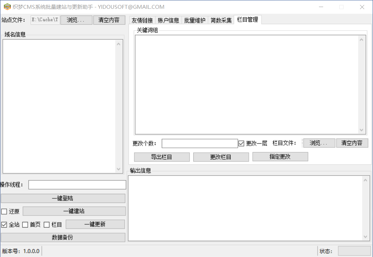Click the 一键登陆 button
The height and width of the screenshot is (257, 373).
click(x=63, y=198)
